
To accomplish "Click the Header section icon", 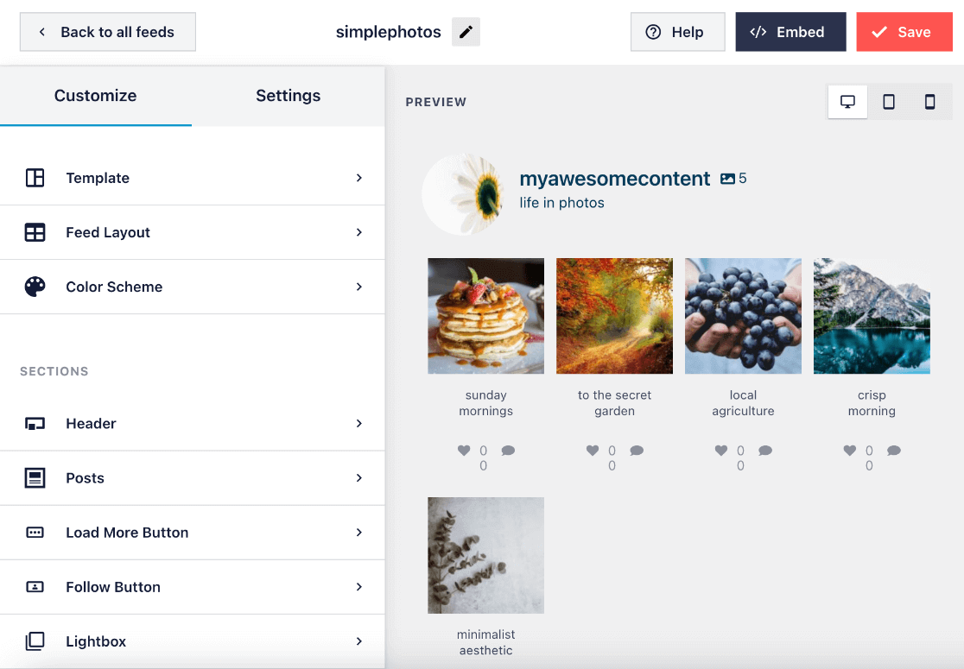I will pos(35,423).
